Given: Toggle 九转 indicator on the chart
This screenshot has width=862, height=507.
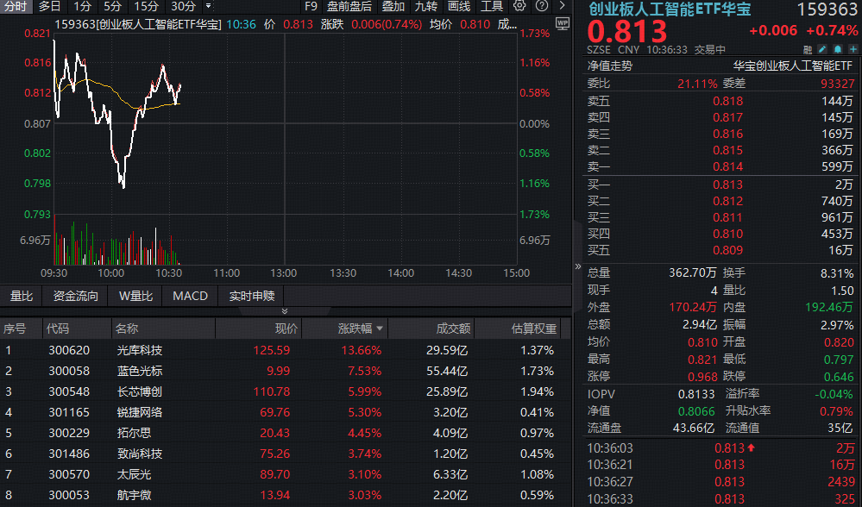Looking at the screenshot, I should [425, 6].
